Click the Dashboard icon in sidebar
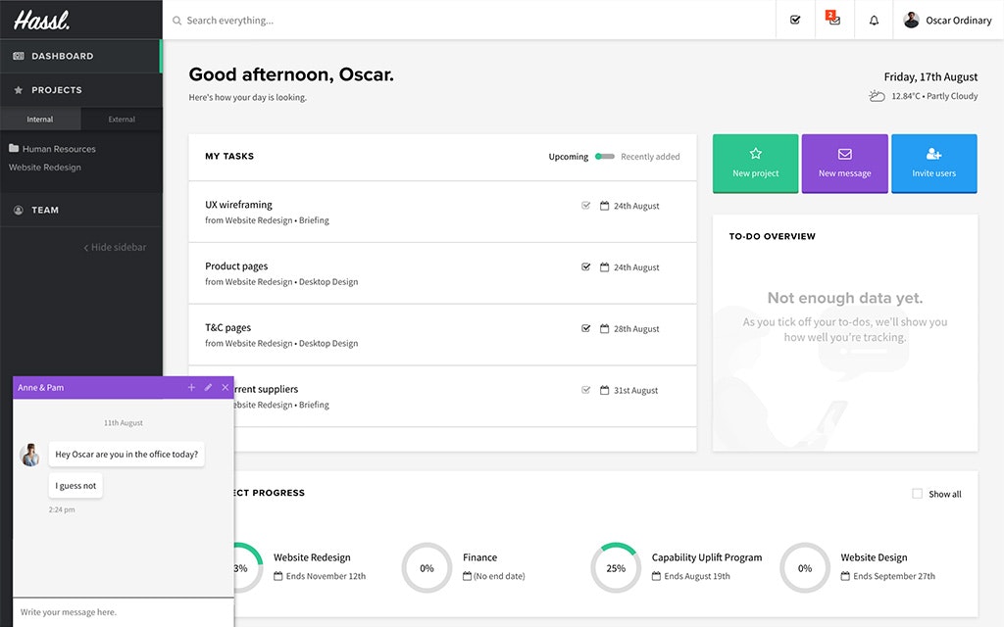 click(19, 56)
